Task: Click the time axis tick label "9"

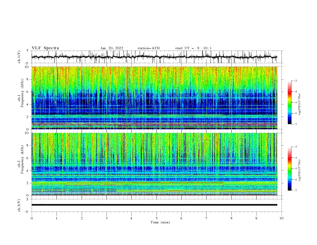Action: tap(256, 218)
